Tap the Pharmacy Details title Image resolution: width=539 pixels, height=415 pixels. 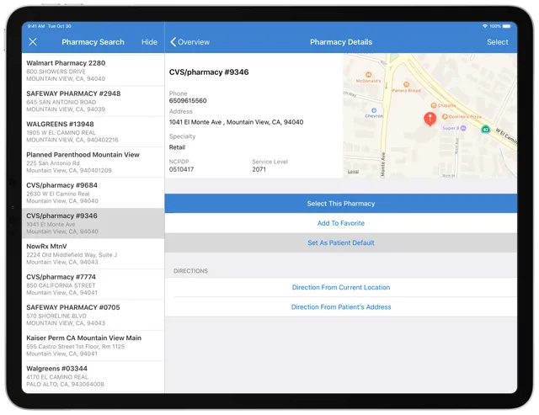tap(341, 42)
